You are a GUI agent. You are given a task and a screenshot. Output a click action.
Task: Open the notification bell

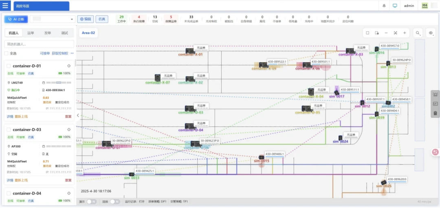point(384,6)
